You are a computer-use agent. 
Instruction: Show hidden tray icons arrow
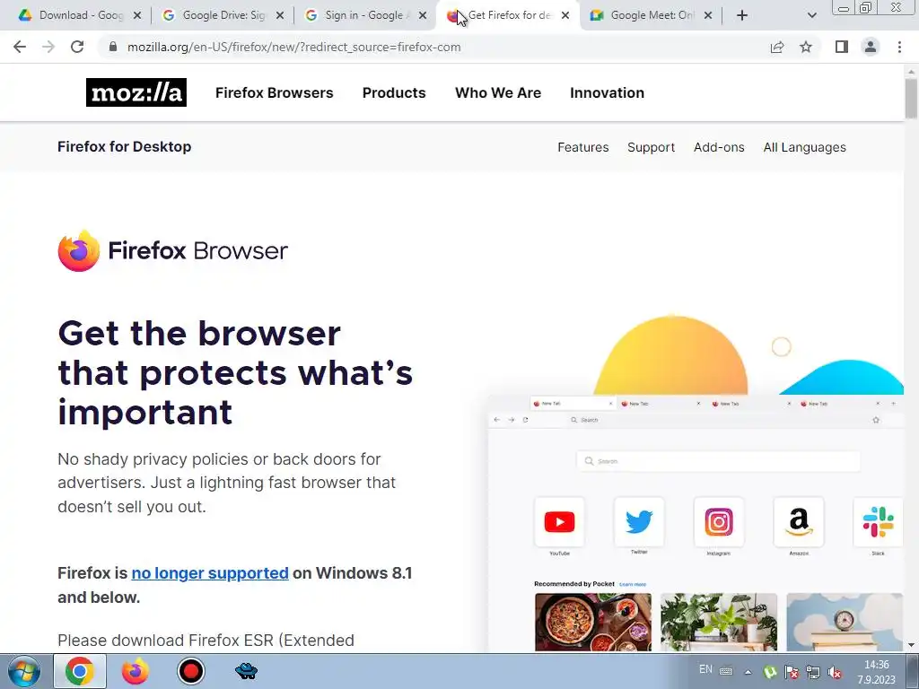pos(748,672)
